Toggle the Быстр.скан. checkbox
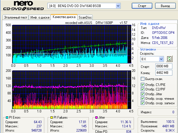 pyautogui.click(x=142, y=79)
